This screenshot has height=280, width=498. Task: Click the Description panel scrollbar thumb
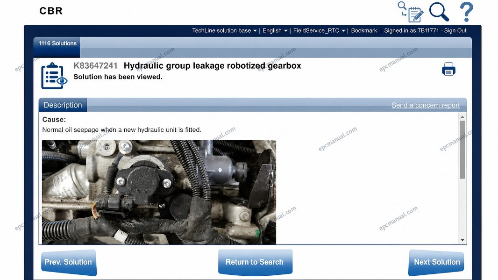[462, 150]
